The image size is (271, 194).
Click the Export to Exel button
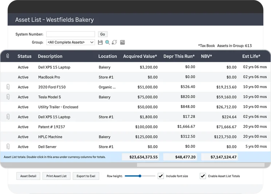pos(86,176)
